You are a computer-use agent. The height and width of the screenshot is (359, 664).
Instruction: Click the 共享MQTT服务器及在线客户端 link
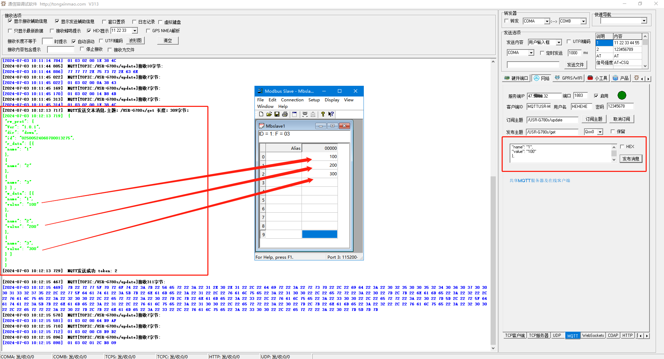click(539, 181)
